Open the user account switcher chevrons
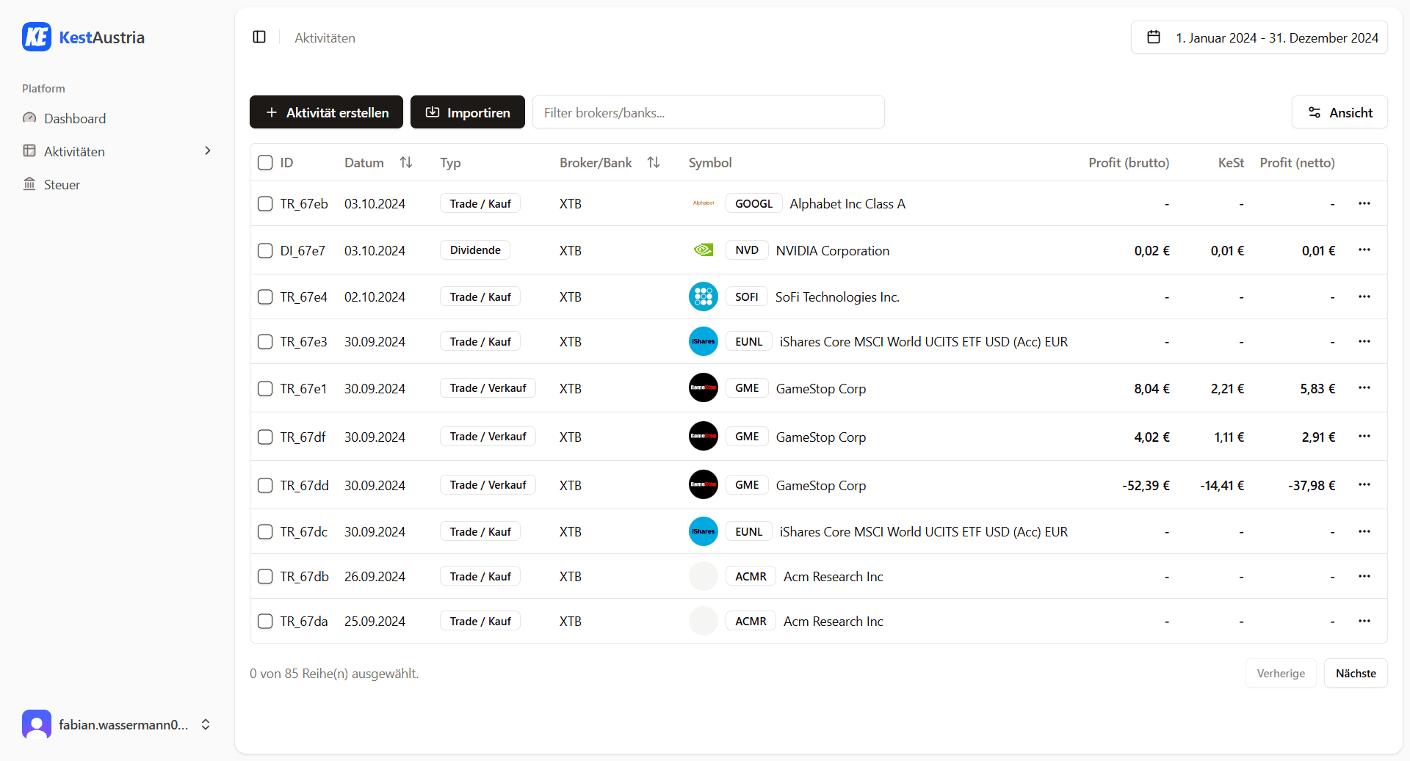 tap(206, 724)
